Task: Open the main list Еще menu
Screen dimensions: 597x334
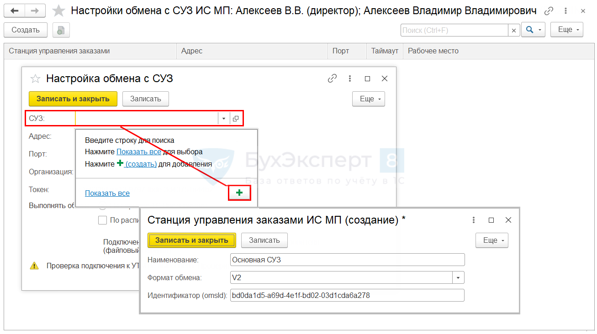Action: [x=567, y=30]
